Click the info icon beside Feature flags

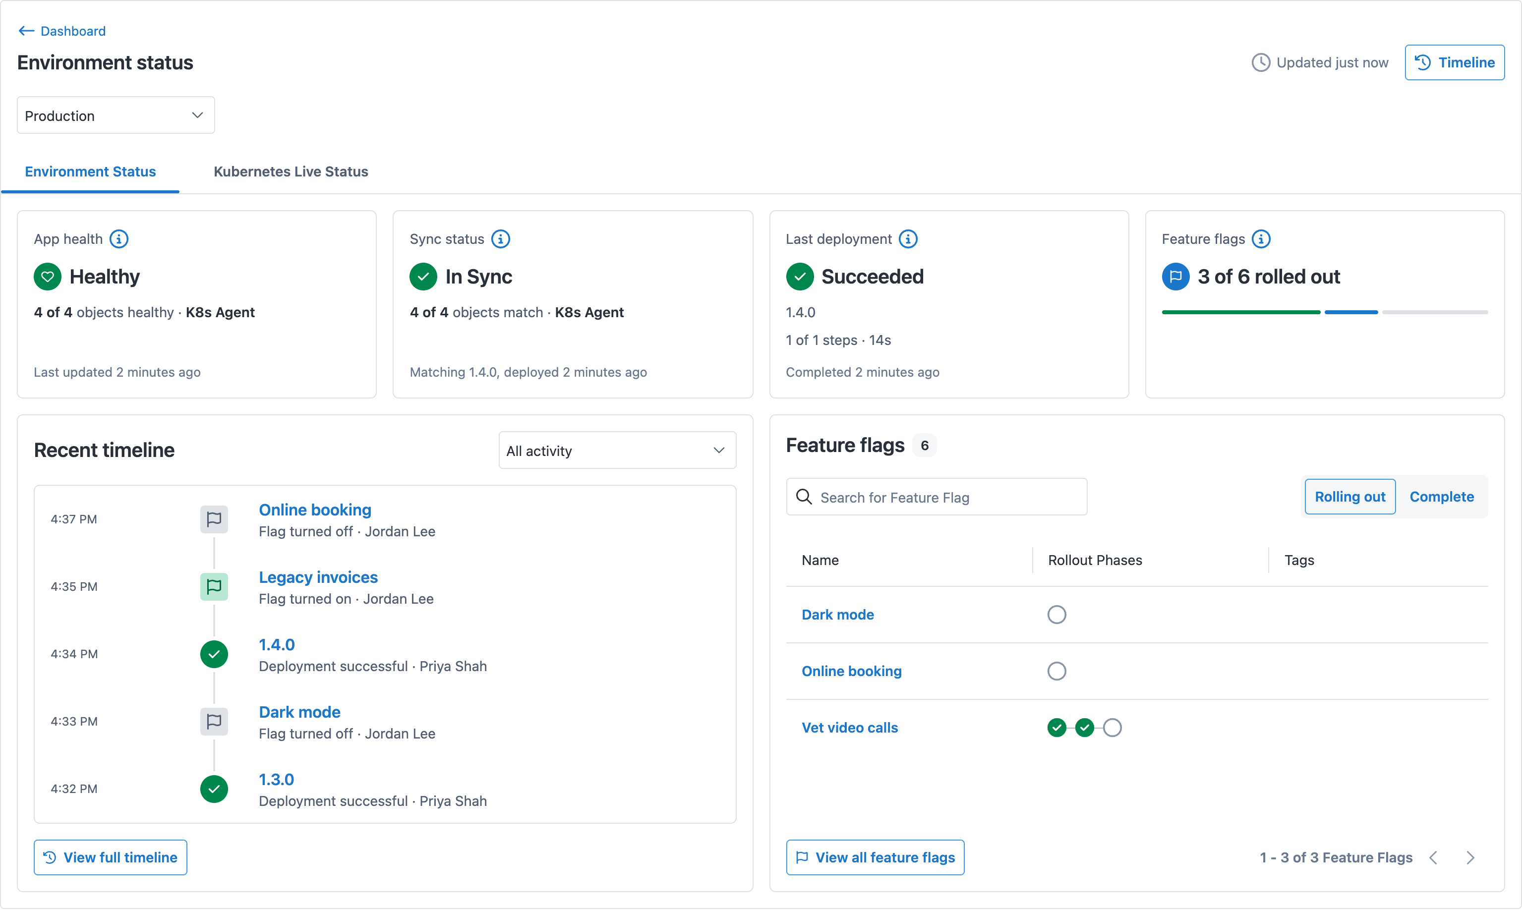pos(1261,239)
